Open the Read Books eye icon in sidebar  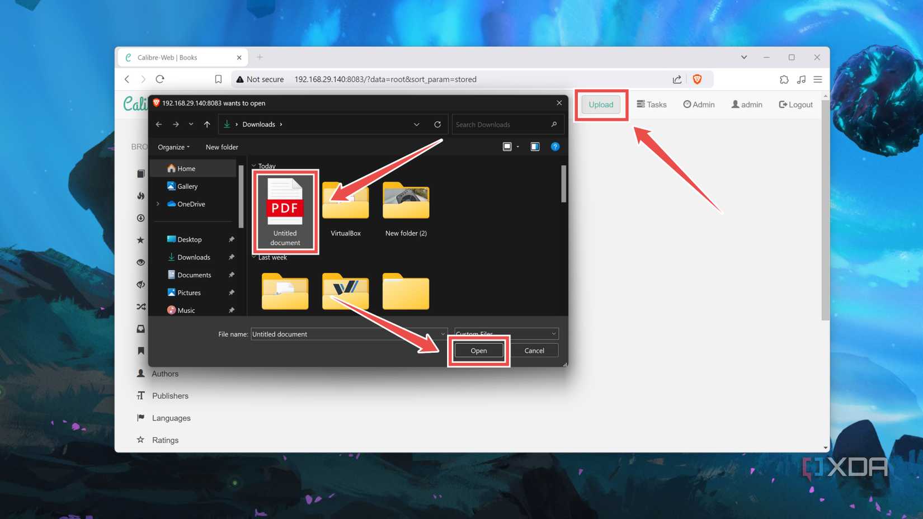pyautogui.click(x=141, y=262)
